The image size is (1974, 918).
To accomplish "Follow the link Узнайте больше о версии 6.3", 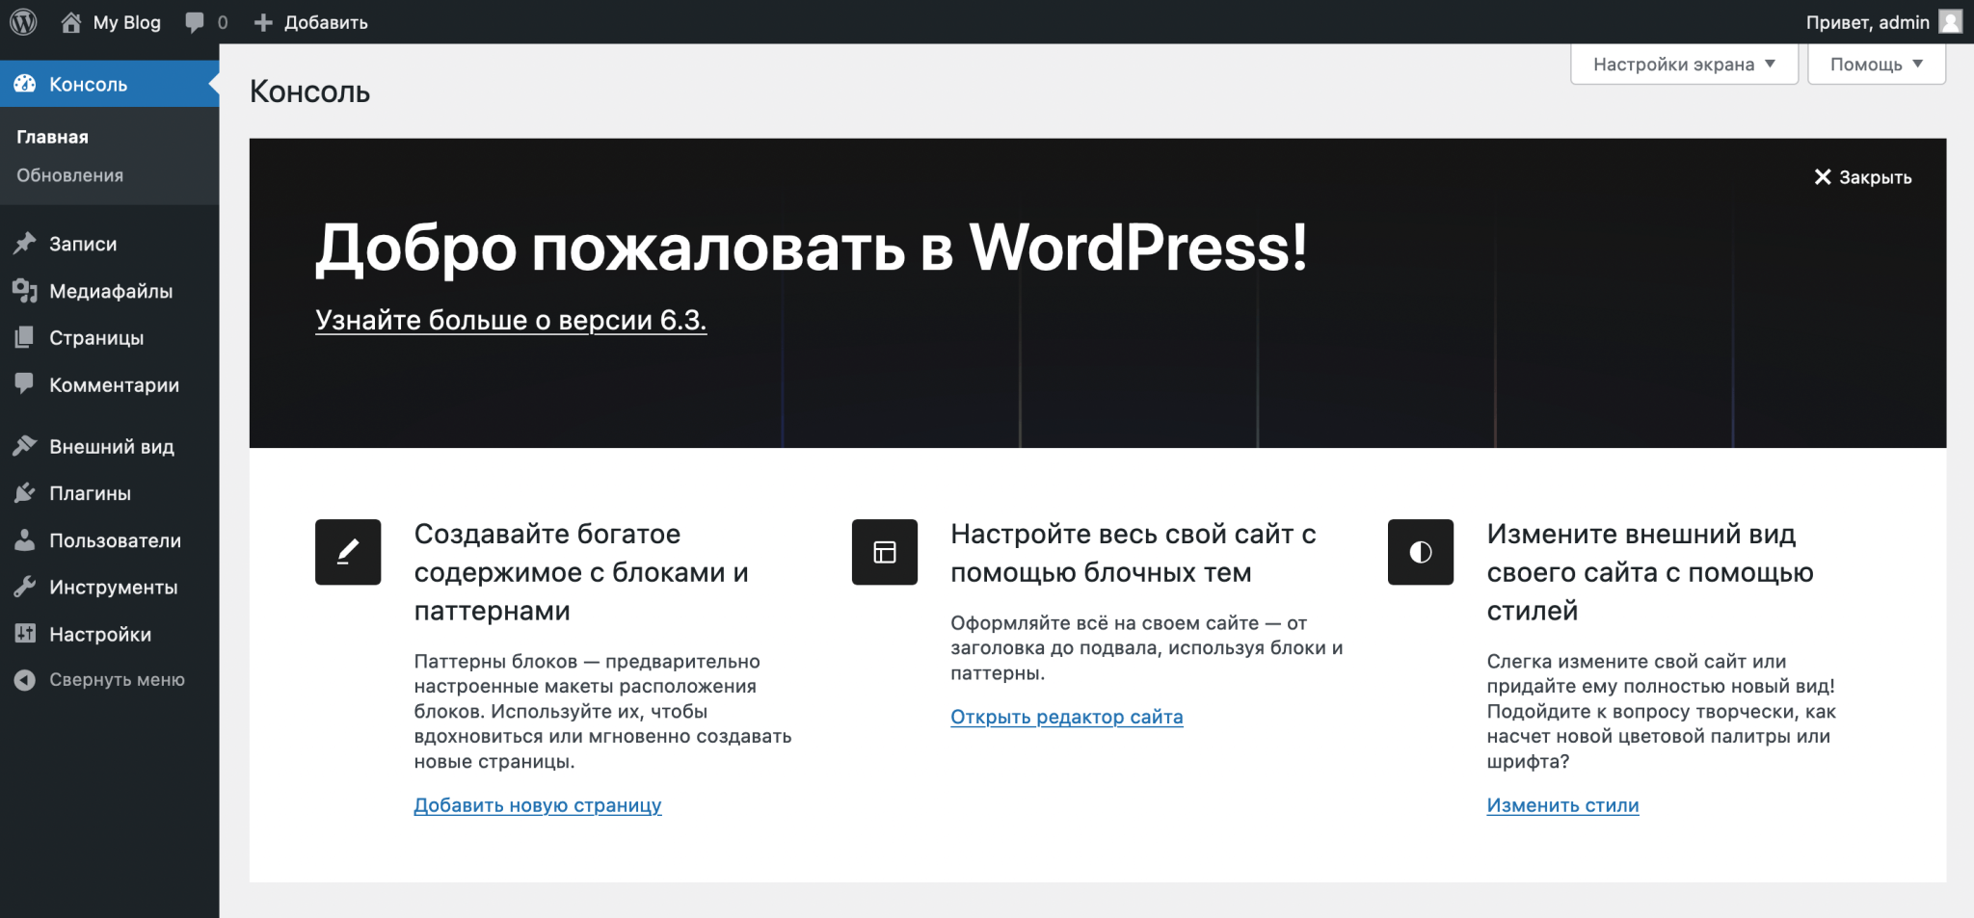I will (x=511, y=320).
